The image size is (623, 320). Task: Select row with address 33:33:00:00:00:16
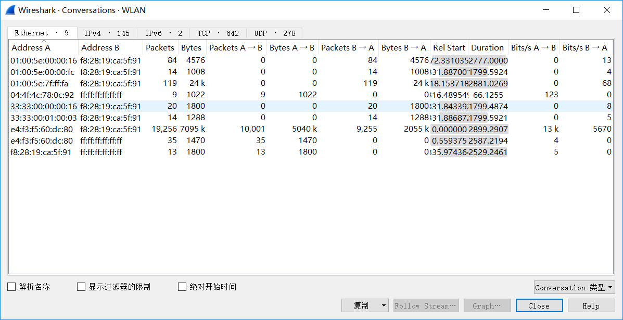pyautogui.click(x=311, y=106)
